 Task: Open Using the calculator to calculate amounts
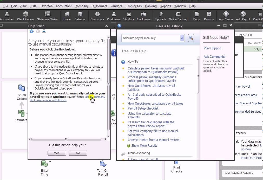coord(149,115)
